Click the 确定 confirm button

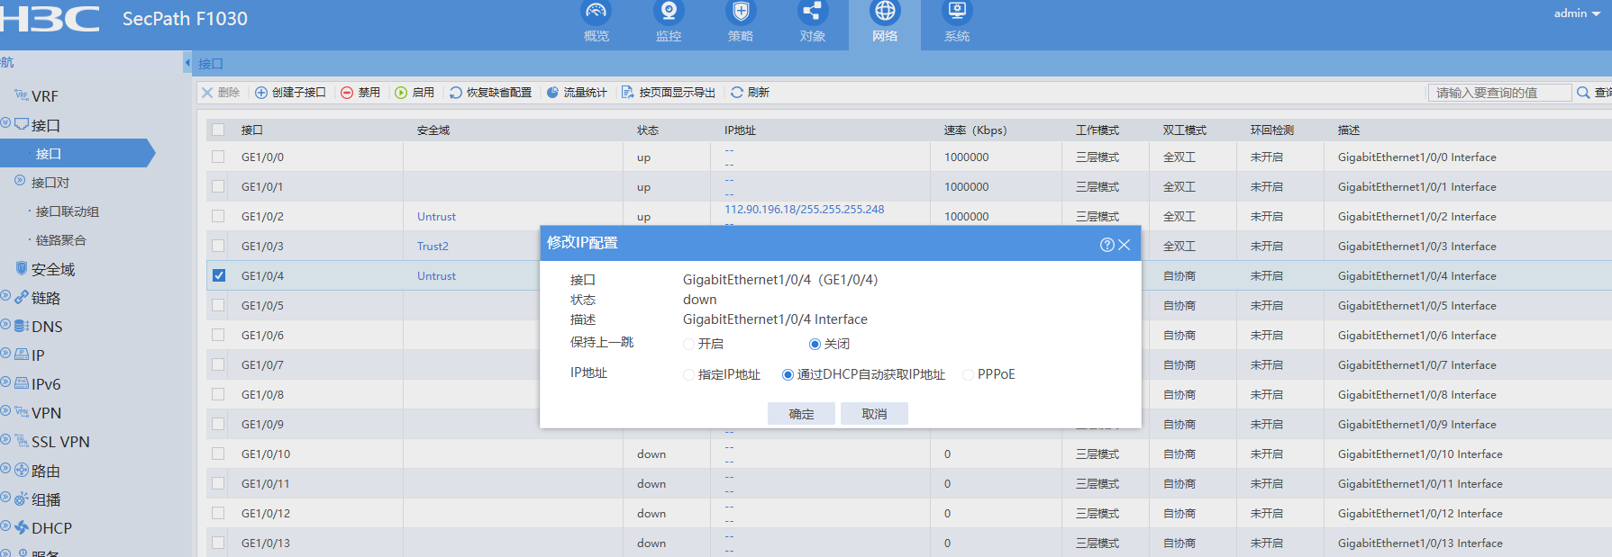(x=801, y=414)
